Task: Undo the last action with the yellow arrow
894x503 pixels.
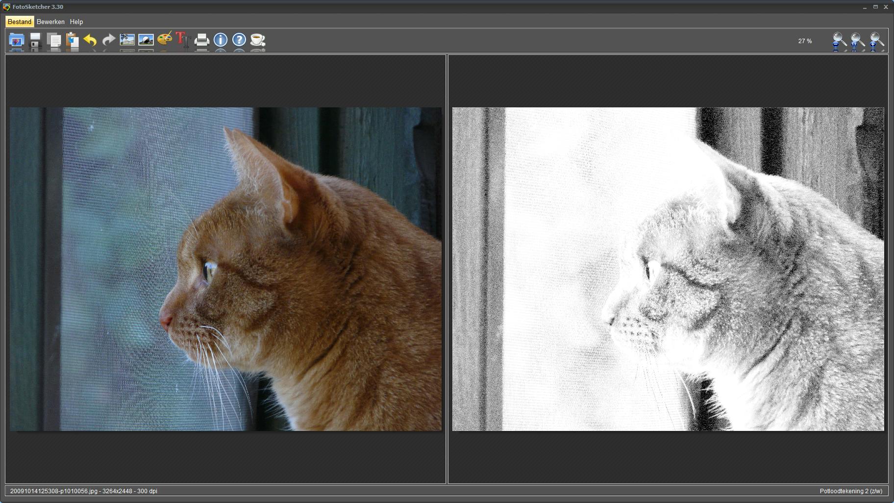Action: tap(90, 40)
